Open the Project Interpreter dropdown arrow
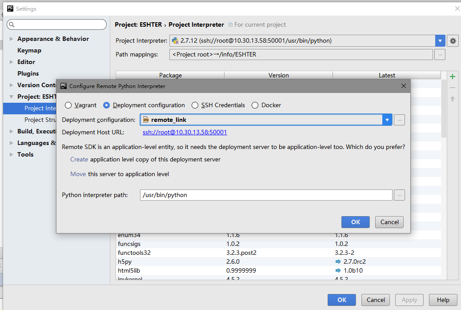This screenshot has height=310, width=461. [x=440, y=41]
